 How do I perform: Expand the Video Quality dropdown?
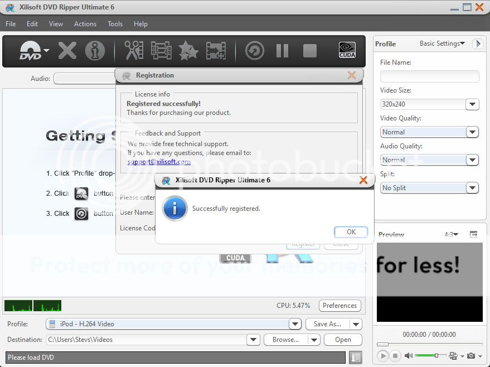472,132
